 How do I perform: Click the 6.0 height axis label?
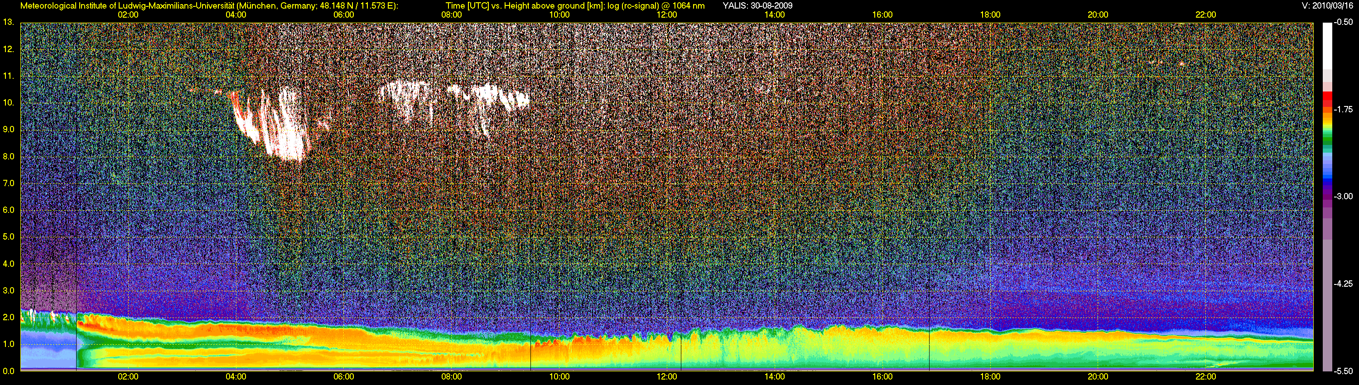[x=9, y=210]
